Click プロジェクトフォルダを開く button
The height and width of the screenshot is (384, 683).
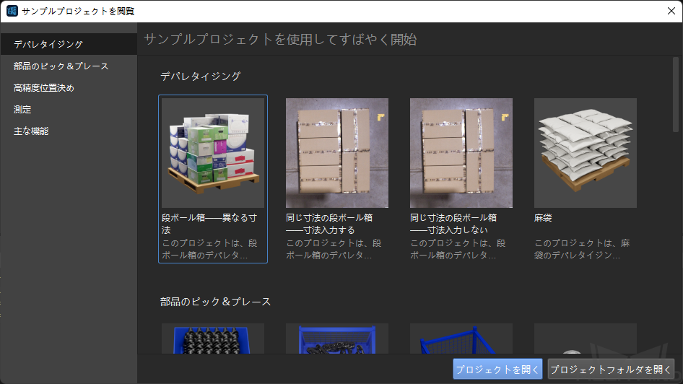point(611,369)
